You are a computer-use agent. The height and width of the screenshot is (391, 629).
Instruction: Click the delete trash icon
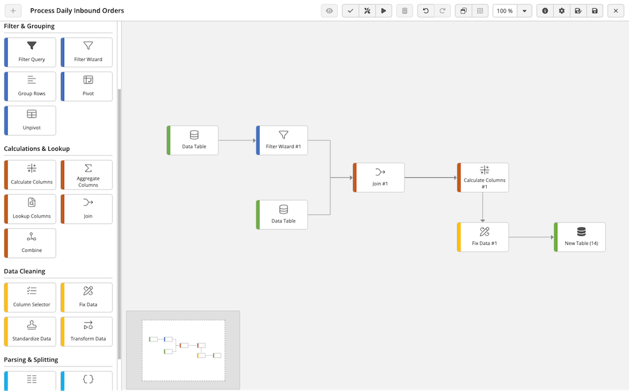tap(404, 11)
